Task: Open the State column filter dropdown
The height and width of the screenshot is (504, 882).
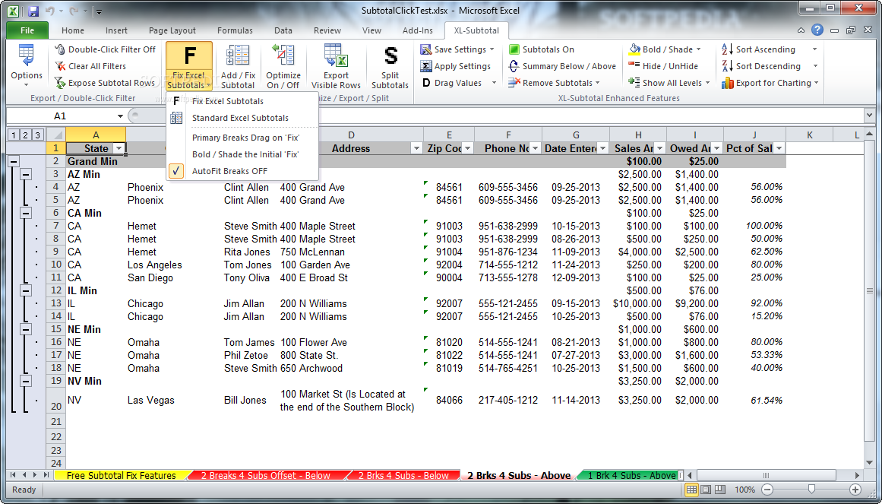Action: click(x=119, y=149)
